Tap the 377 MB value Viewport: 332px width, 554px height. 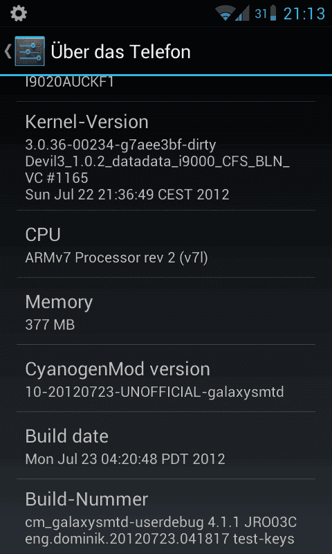(x=50, y=325)
